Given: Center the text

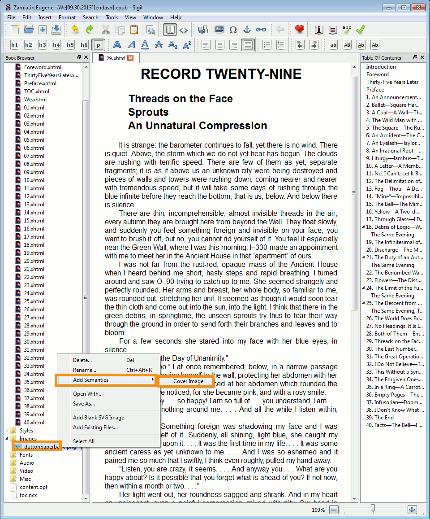Looking at the screenshot, I should pos(220,45).
